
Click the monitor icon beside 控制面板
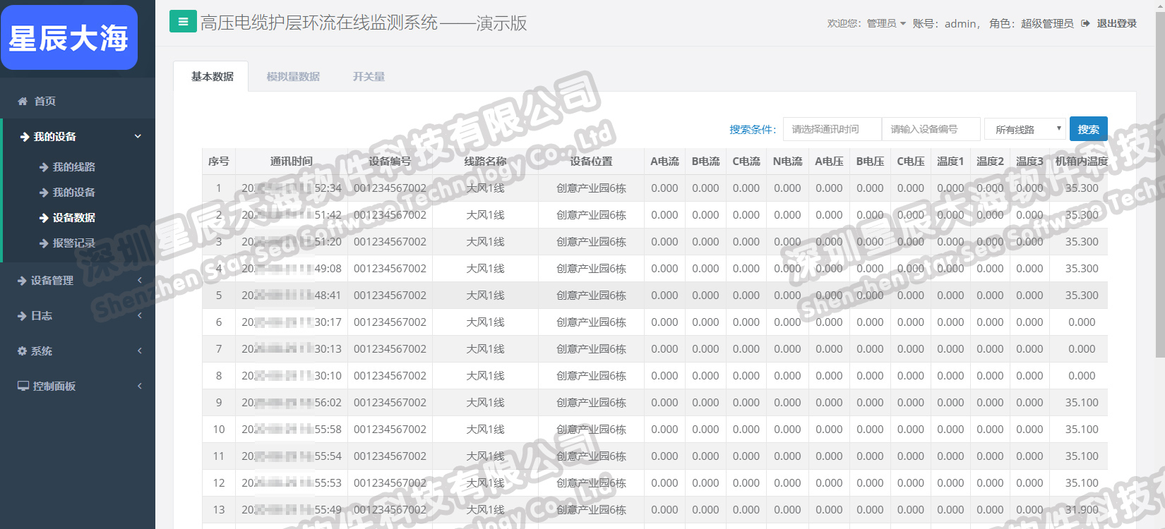click(x=23, y=387)
